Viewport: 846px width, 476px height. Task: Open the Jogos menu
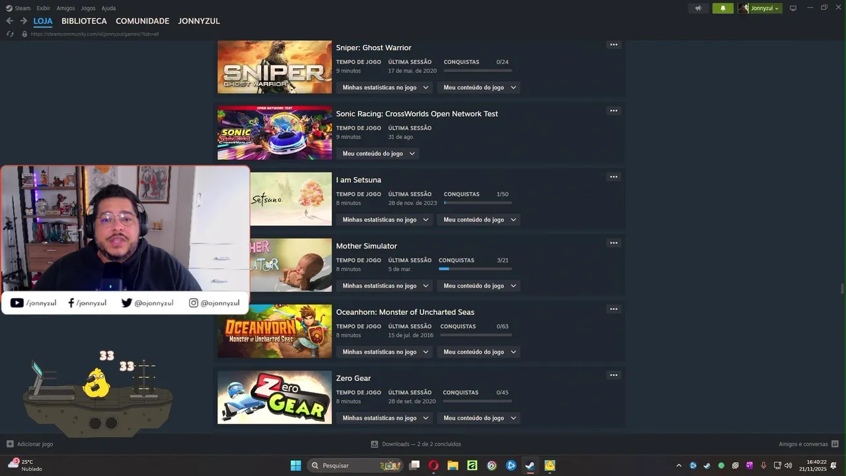88,9
